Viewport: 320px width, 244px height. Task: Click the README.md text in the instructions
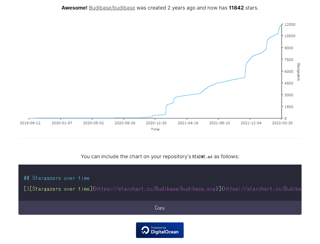click(202, 157)
